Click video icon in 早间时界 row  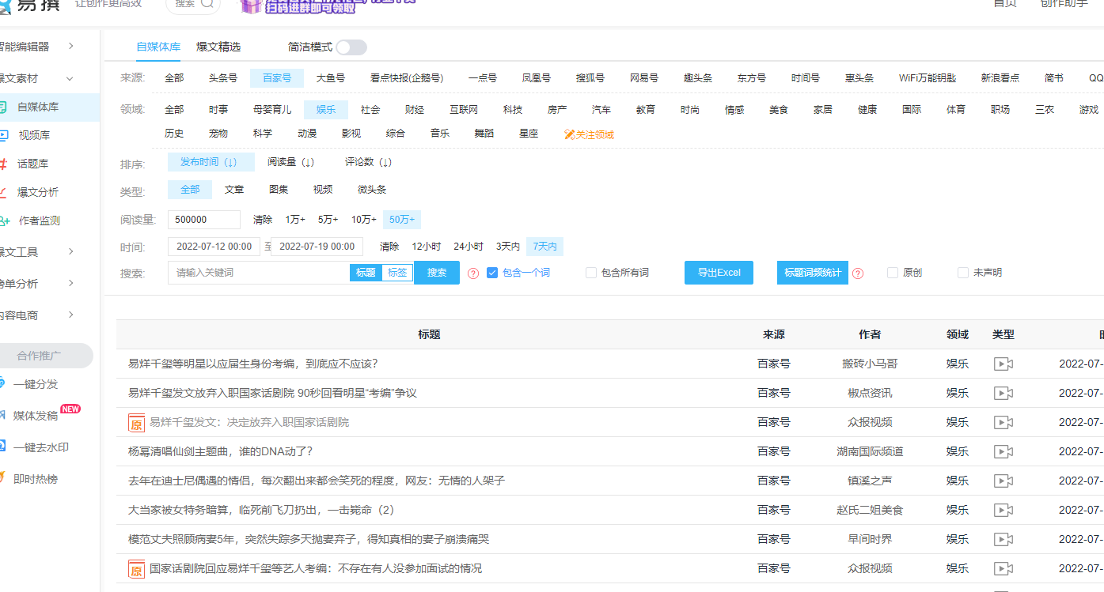point(1003,539)
